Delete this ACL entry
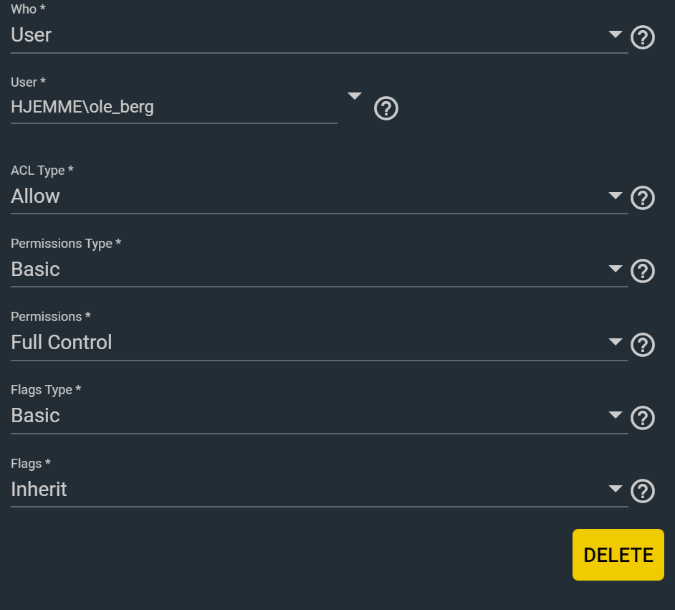Screen dimensions: 675x610 618,555
